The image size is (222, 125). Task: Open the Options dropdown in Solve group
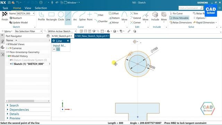tap(200, 18)
